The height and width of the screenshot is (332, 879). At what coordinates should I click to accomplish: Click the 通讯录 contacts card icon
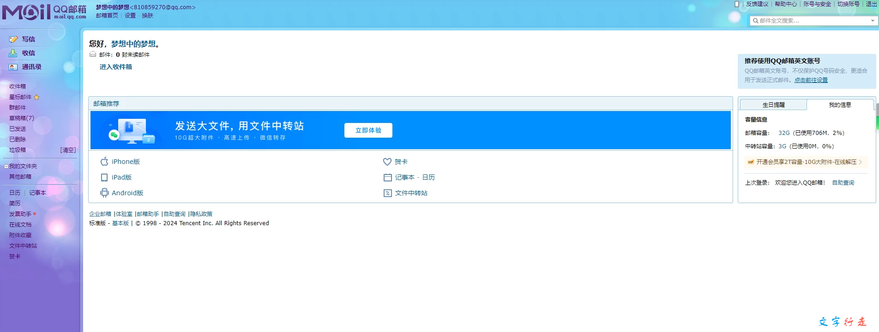tap(13, 67)
